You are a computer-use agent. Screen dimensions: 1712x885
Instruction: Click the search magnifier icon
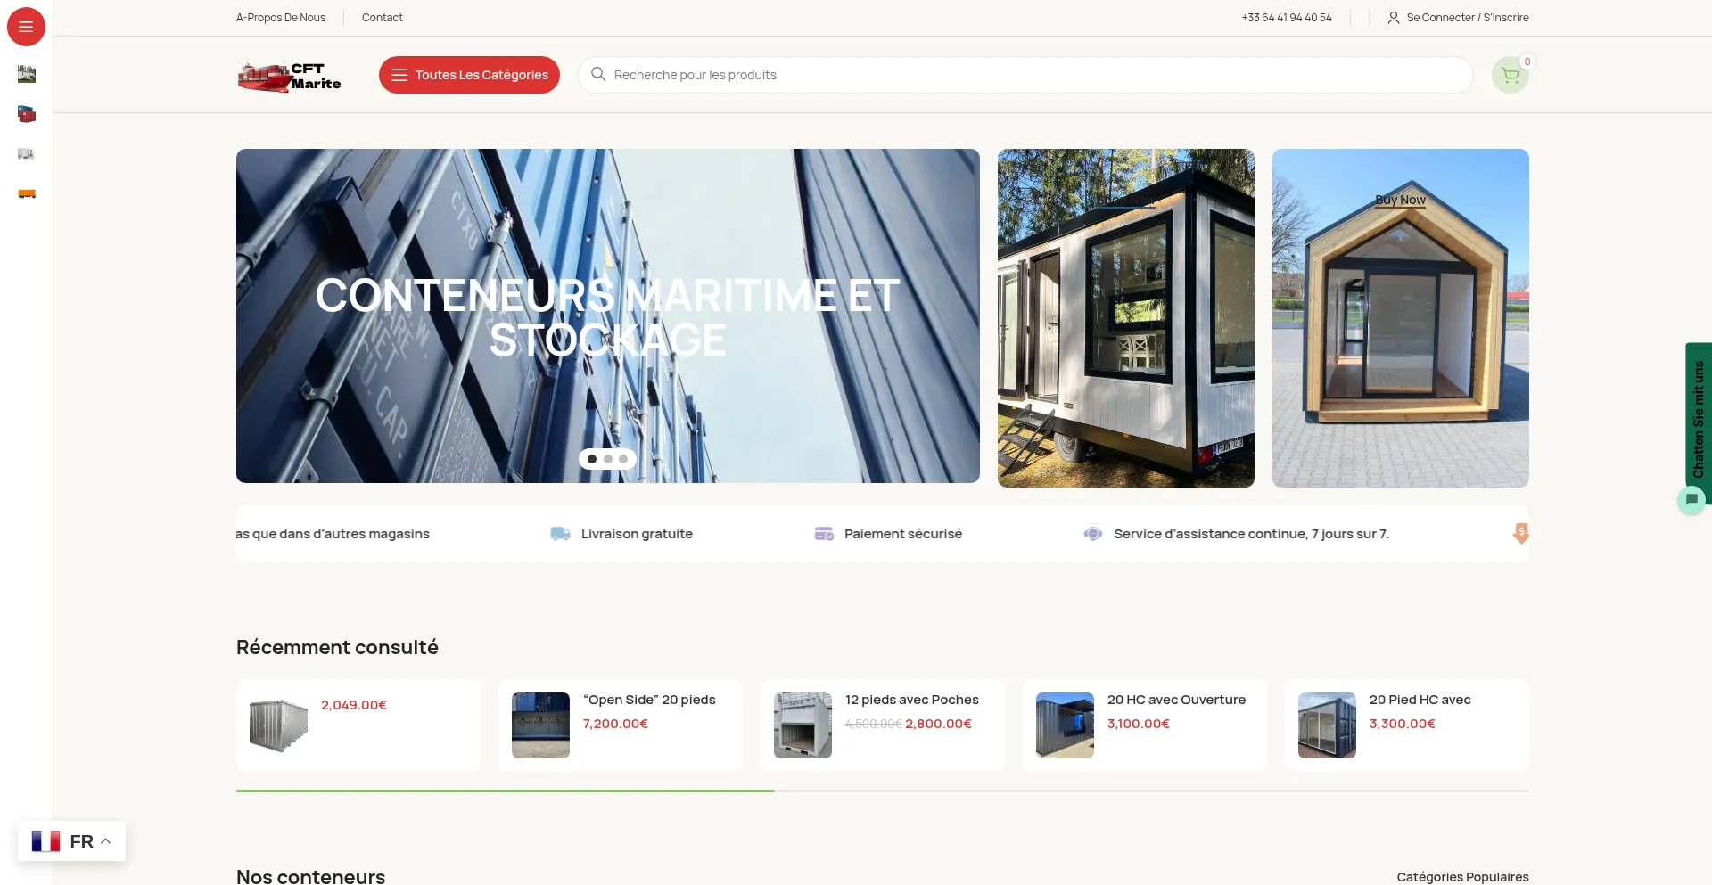click(x=598, y=75)
